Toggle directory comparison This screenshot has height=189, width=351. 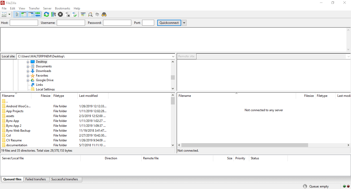(x=90, y=14)
